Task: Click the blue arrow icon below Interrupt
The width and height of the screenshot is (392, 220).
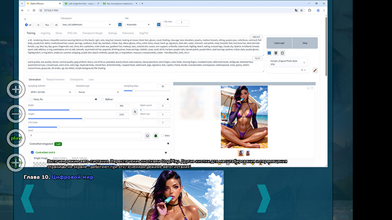Action: pos(269,53)
